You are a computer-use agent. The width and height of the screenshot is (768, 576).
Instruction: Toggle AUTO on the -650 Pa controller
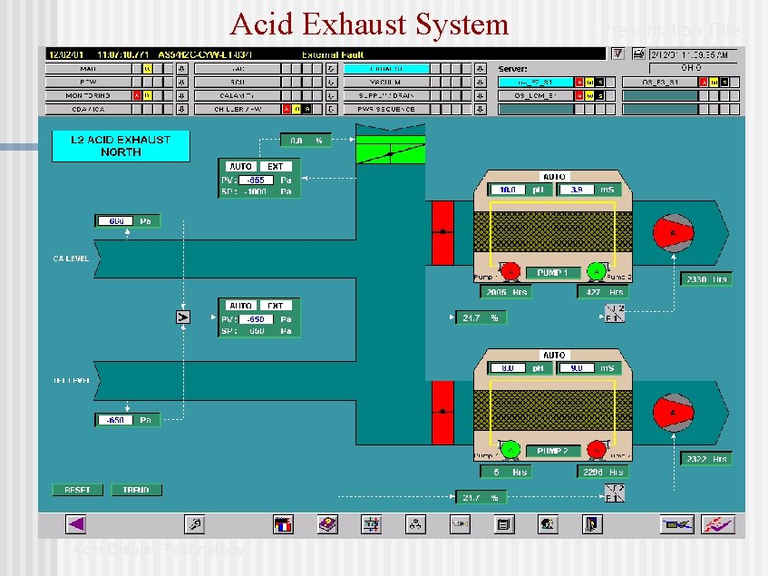click(x=240, y=306)
